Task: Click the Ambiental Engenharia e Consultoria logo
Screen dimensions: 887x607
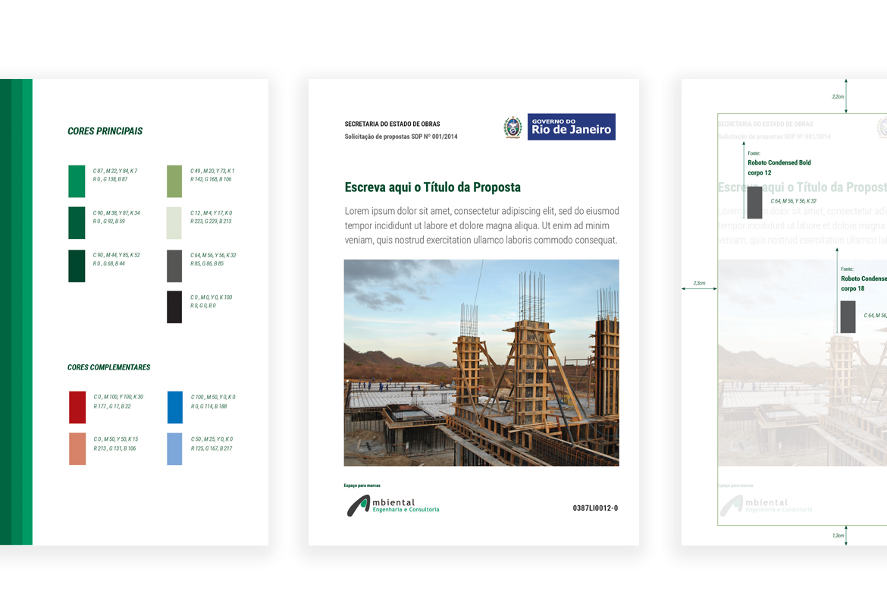Action: pyautogui.click(x=393, y=505)
